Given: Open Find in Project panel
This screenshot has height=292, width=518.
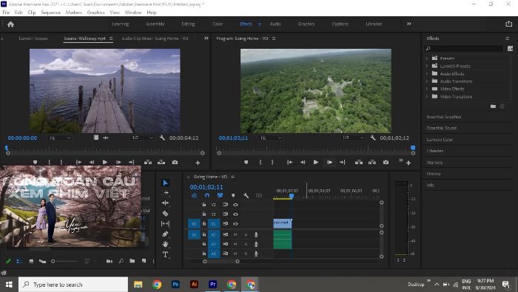Looking at the screenshot, I should click(x=121, y=261).
